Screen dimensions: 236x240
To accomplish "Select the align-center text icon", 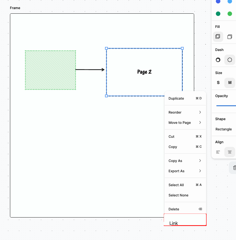I will (229, 152).
